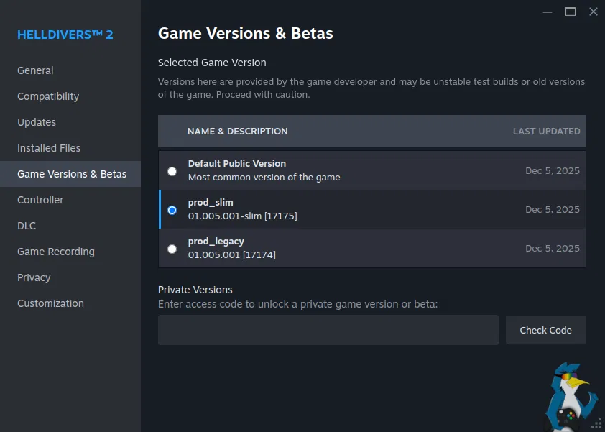Click the LAST UPDATED column header

[x=546, y=132]
